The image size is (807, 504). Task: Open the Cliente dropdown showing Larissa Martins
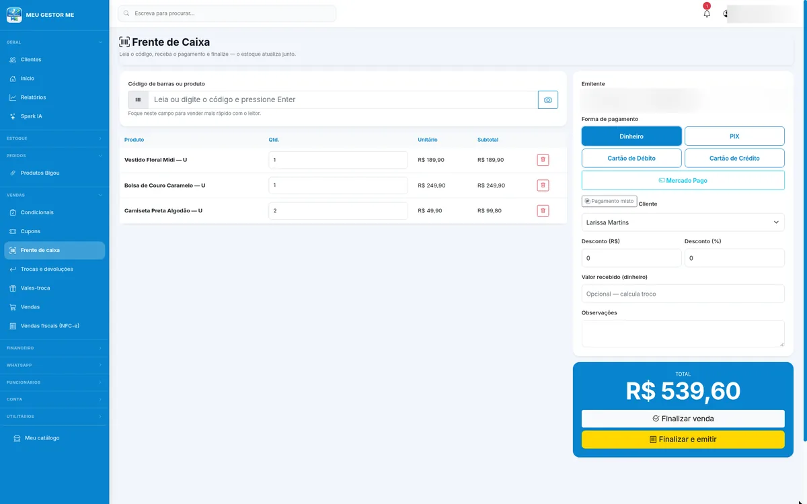tap(683, 222)
